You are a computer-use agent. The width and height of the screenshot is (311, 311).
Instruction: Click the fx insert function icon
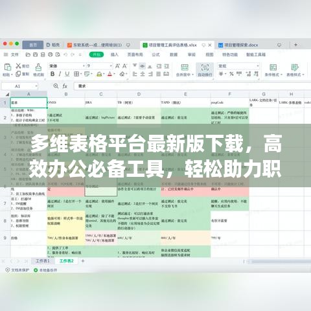65,86
